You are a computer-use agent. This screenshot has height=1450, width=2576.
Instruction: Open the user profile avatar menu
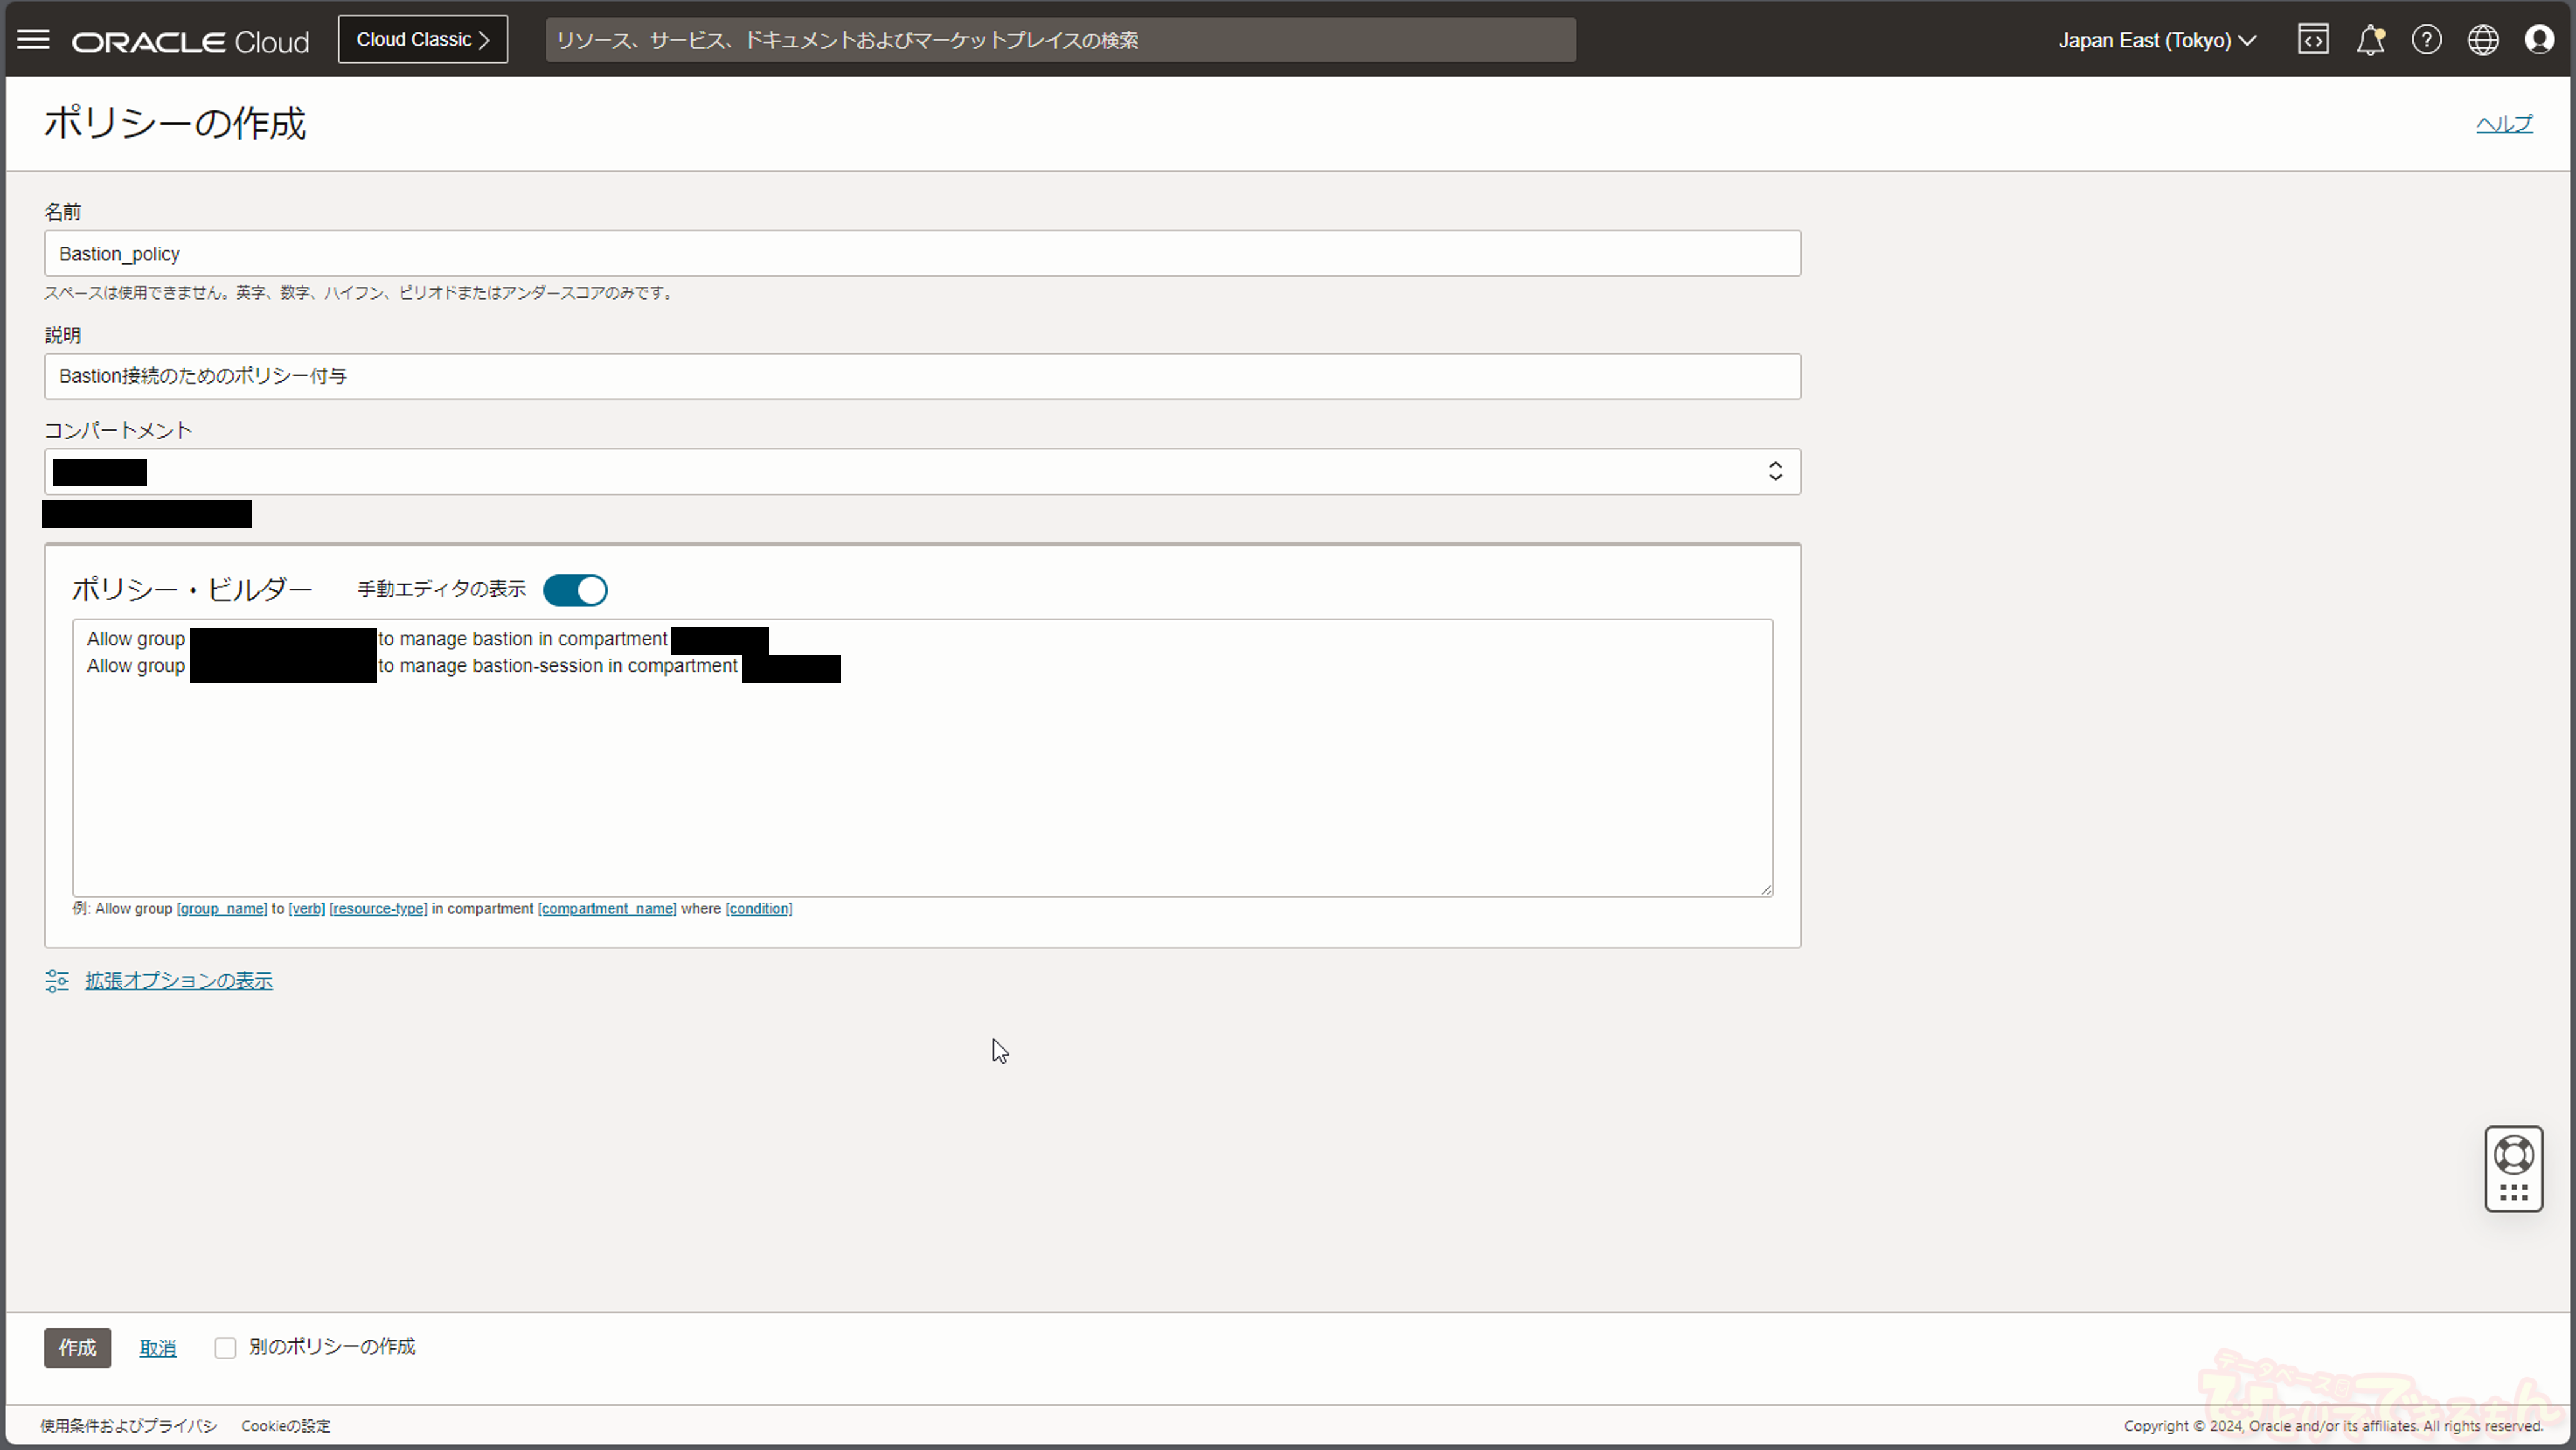[2538, 40]
